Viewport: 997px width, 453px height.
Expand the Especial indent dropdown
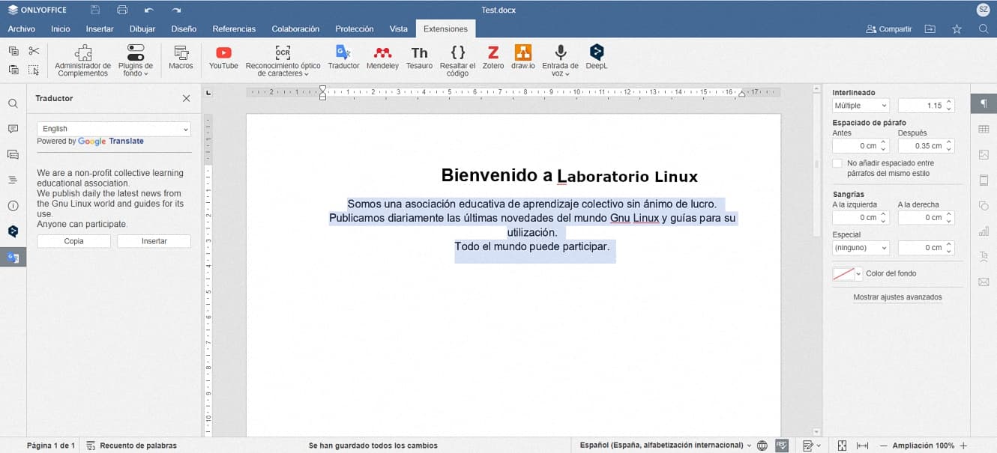pos(861,248)
